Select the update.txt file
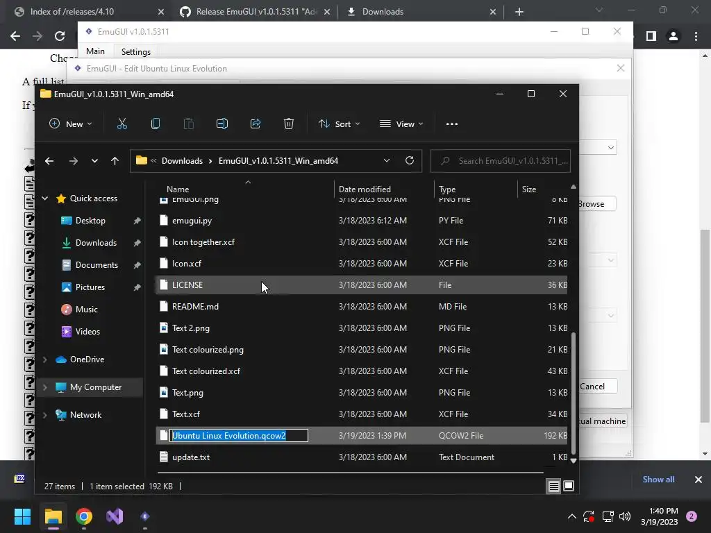711x533 pixels. (361, 457)
